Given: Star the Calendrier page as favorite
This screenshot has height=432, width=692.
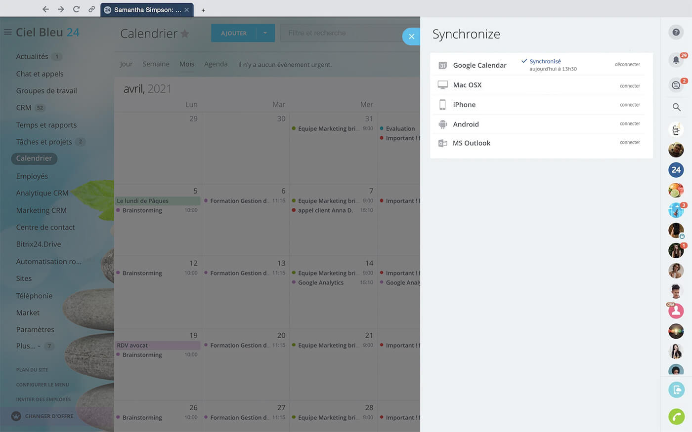Looking at the screenshot, I should point(185,34).
